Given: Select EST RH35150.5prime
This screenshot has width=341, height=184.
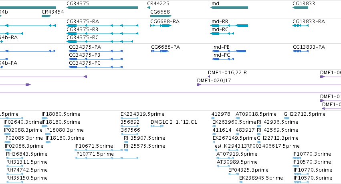Looking at the screenshot, I should (x=14, y=182).
